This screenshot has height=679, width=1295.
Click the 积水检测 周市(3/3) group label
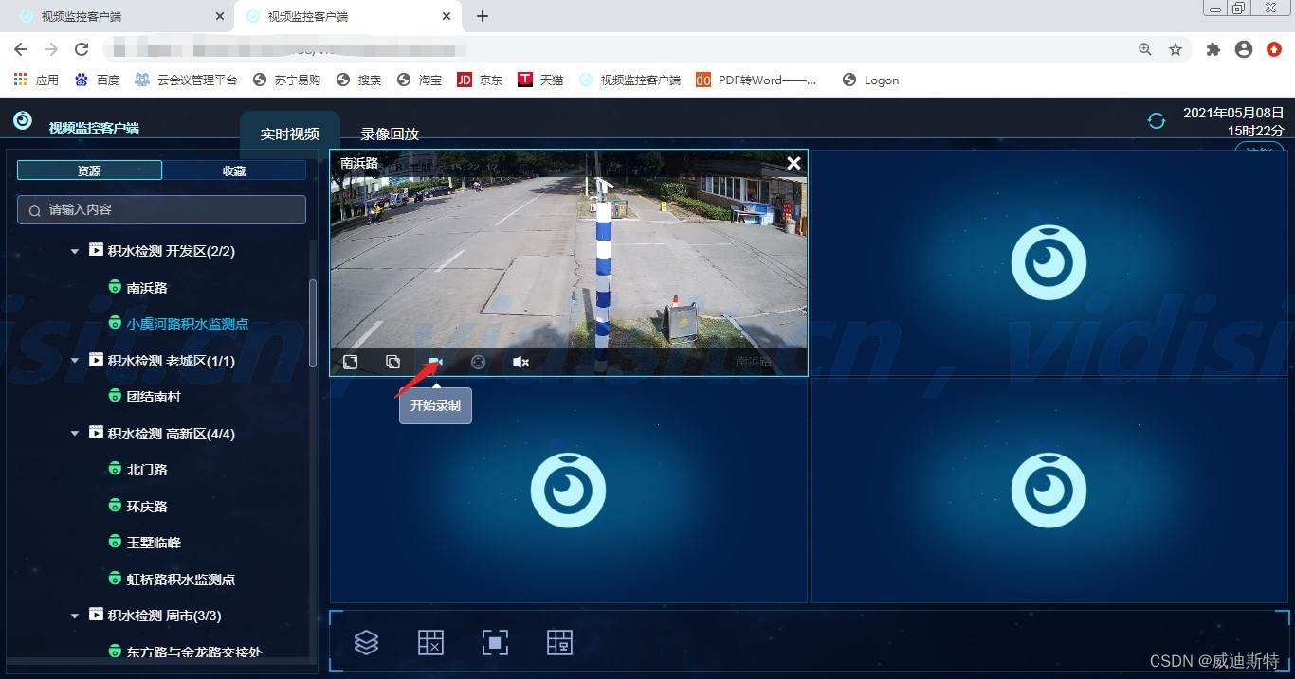coord(164,616)
